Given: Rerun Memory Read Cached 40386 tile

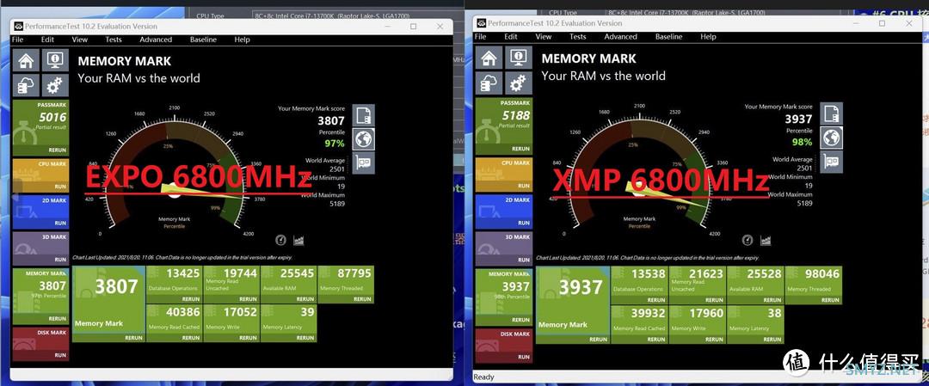Looking at the screenshot, I should click(191, 338).
